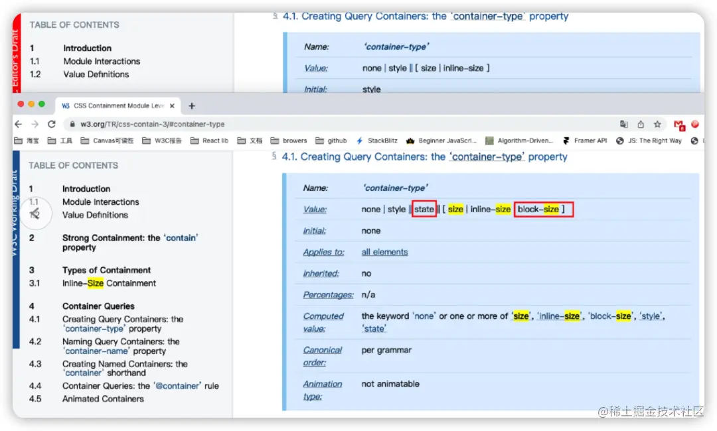Click 'per grammar' text in Canonical order row

(386, 350)
